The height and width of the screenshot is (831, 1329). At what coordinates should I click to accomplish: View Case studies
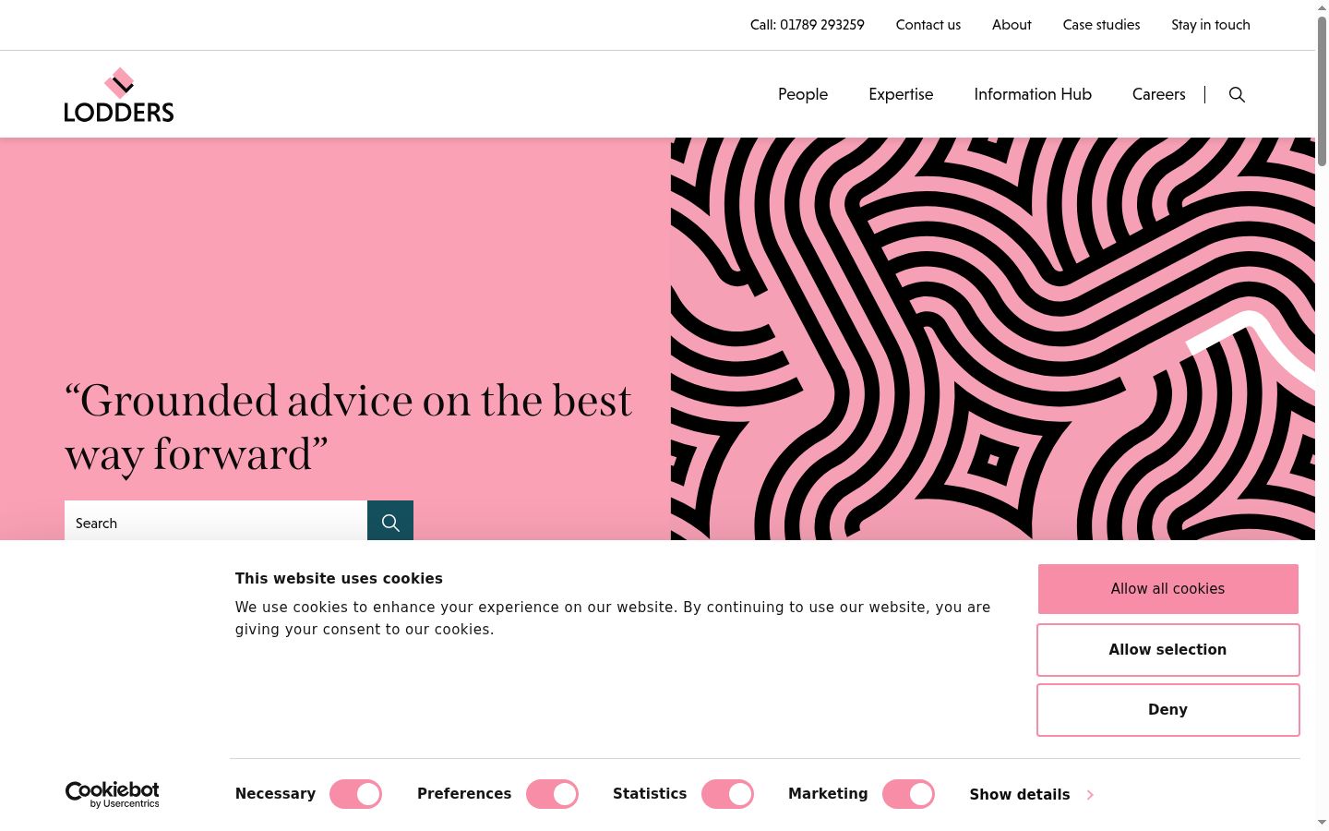[1101, 25]
